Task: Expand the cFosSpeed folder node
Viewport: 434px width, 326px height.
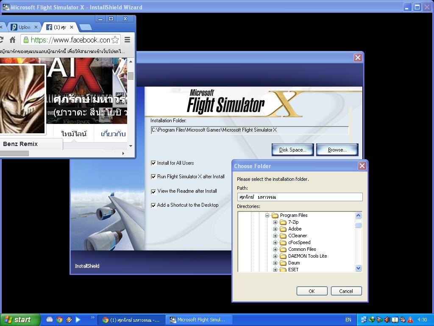Action: pyautogui.click(x=275, y=242)
